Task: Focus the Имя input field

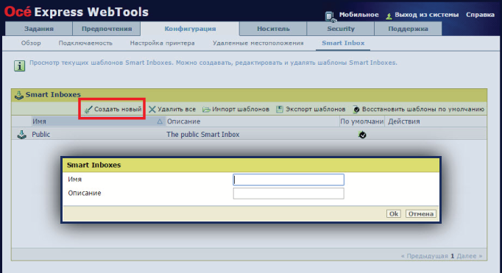Action: pyautogui.click(x=289, y=180)
